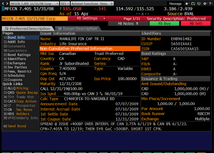The width and height of the screenshot is (214, 153).
Task: Click Exchange value Multiple
Action: (x=202, y=119)
